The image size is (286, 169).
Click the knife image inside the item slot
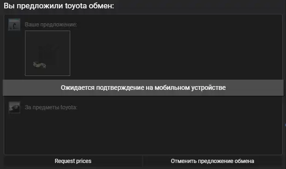click(x=40, y=65)
